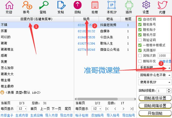Click the 吧名 column header
This screenshot has height=118, width=172.
110,19
